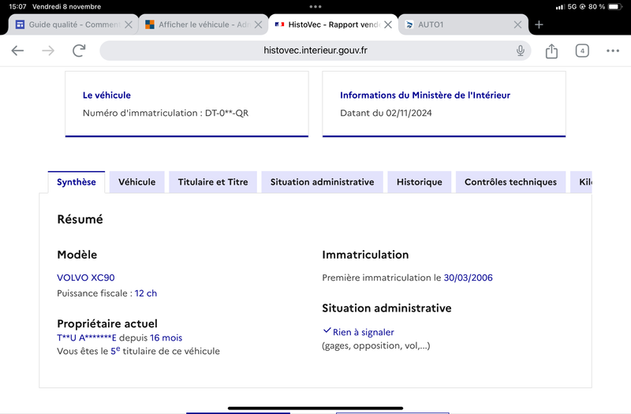Click the 16 mois duration value
This screenshot has height=414, width=631.
(166, 338)
